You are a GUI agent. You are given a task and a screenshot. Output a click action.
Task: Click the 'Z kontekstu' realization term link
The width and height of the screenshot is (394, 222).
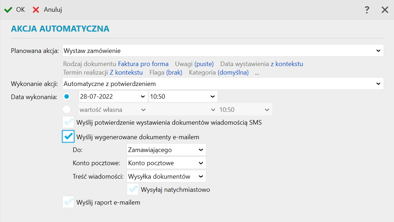pyautogui.click(x=126, y=72)
